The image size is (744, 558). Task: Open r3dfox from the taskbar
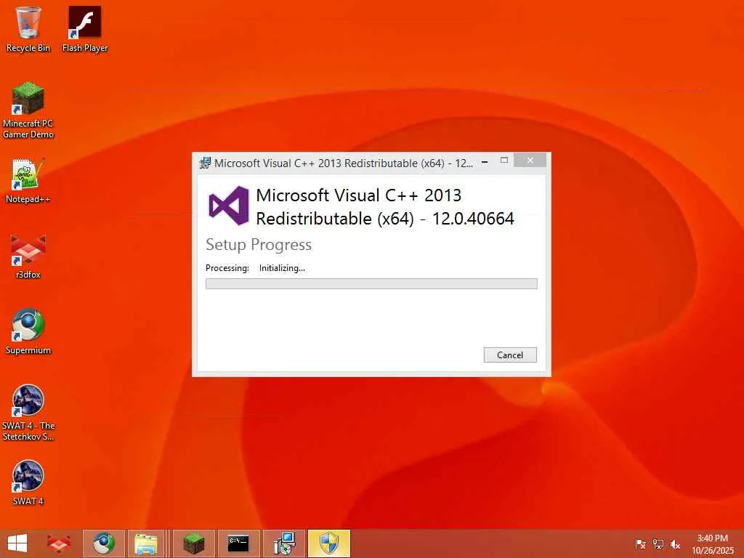(x=59, y=543)
